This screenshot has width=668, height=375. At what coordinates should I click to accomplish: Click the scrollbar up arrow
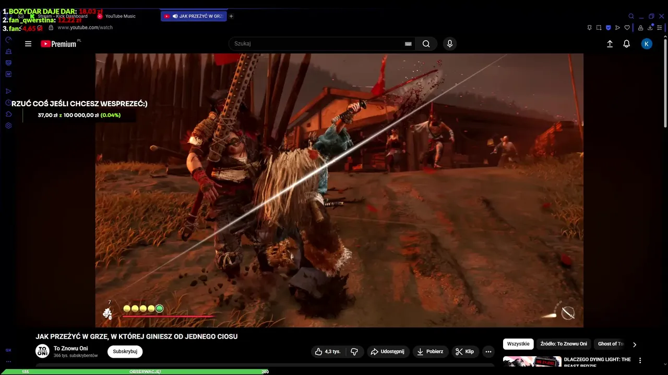pos(665,36)
